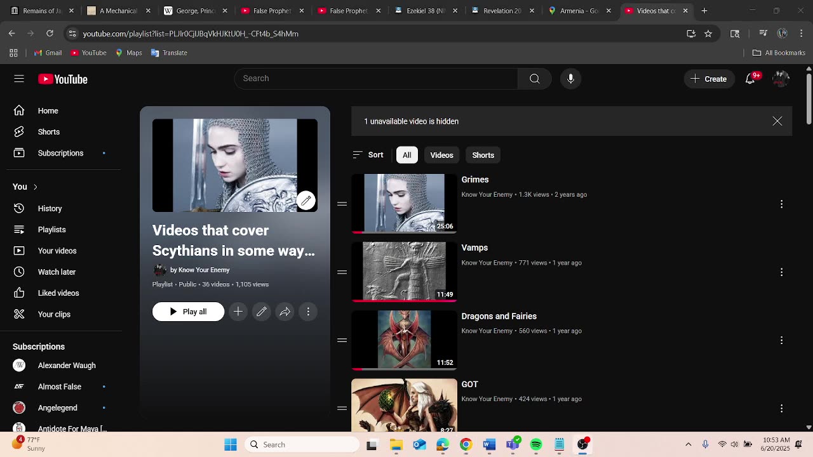Open Dragons and Fairies video title
The width and height of the screenshot is (813, 457).
click(499, 316)
